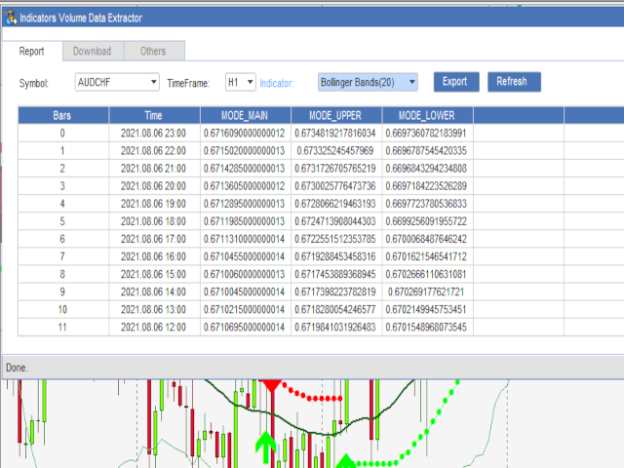Click MODE_MAIN value 0.6711985000000013
This screenshot has width=624, height=468.
tap(245, 221)
